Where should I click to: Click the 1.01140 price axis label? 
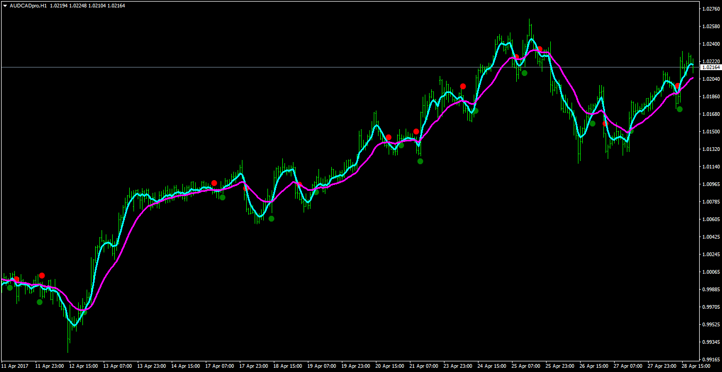(711, 167)
